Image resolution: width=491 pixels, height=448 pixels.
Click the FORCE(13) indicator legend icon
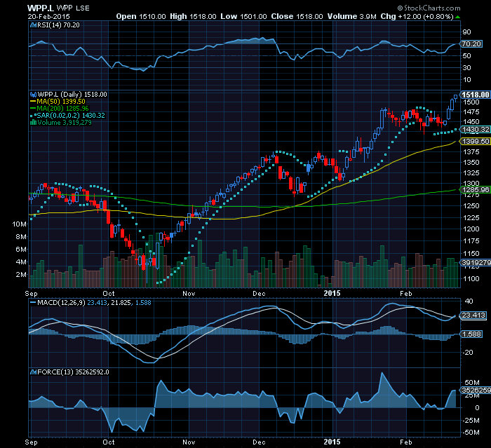33,372
